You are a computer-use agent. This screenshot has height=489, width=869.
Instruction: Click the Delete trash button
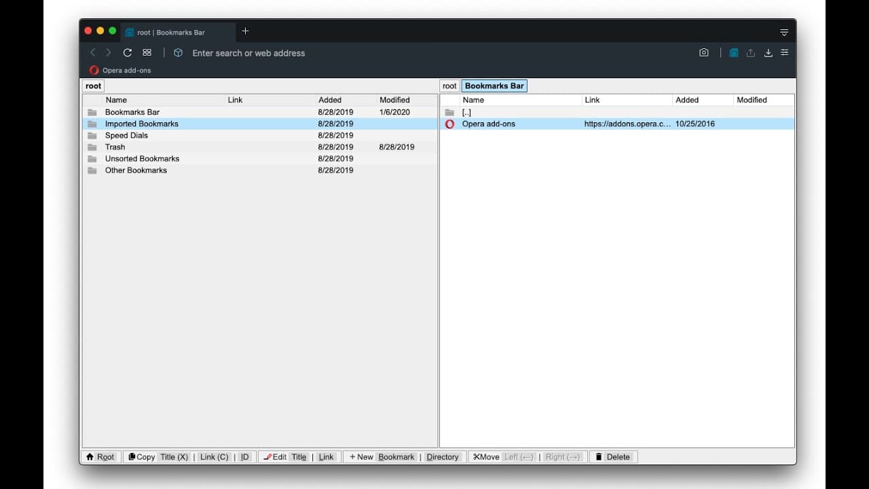pyautogui.click(x=613, y=456)
